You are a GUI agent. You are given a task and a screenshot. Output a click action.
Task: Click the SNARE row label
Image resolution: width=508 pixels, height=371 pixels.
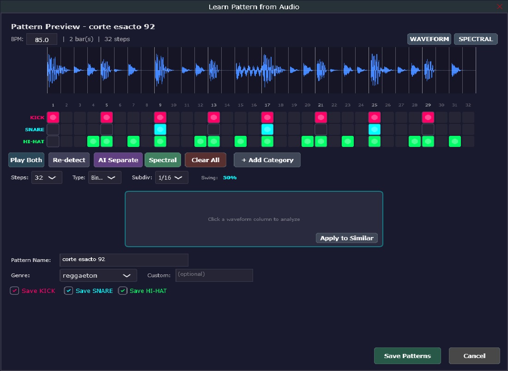[x=35, y=130]
